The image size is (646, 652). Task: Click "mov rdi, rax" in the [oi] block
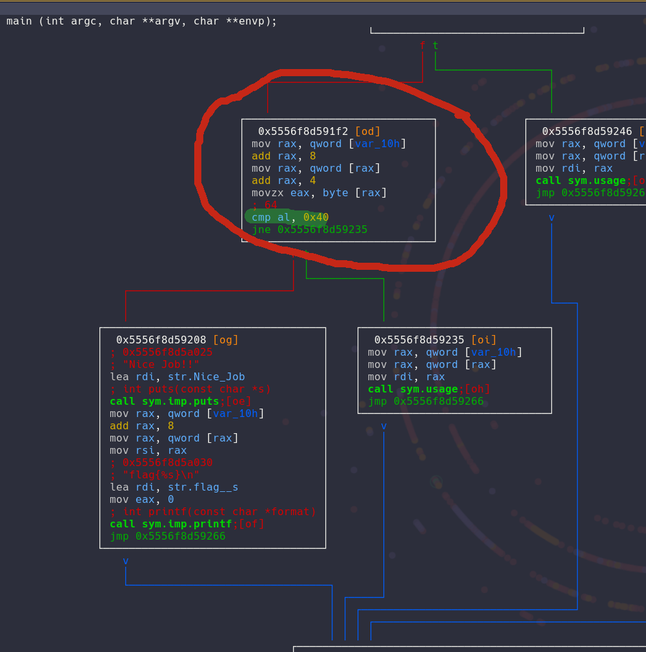click(x=406, y=377)
